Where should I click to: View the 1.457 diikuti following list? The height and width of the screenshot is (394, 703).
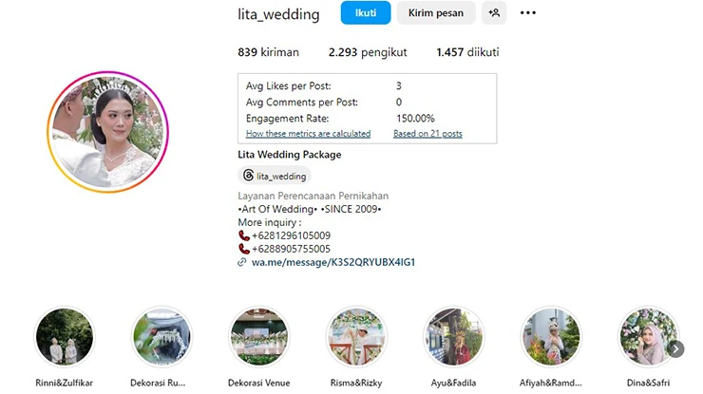[467, 52]
